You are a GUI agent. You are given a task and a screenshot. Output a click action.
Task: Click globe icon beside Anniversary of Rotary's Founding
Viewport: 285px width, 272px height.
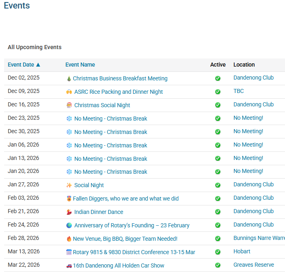coord(69,225)
